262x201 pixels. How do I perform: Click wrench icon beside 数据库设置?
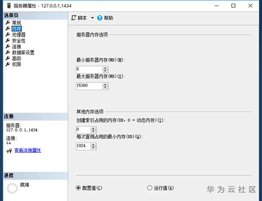pyautogui.click(x=7, y=53)
